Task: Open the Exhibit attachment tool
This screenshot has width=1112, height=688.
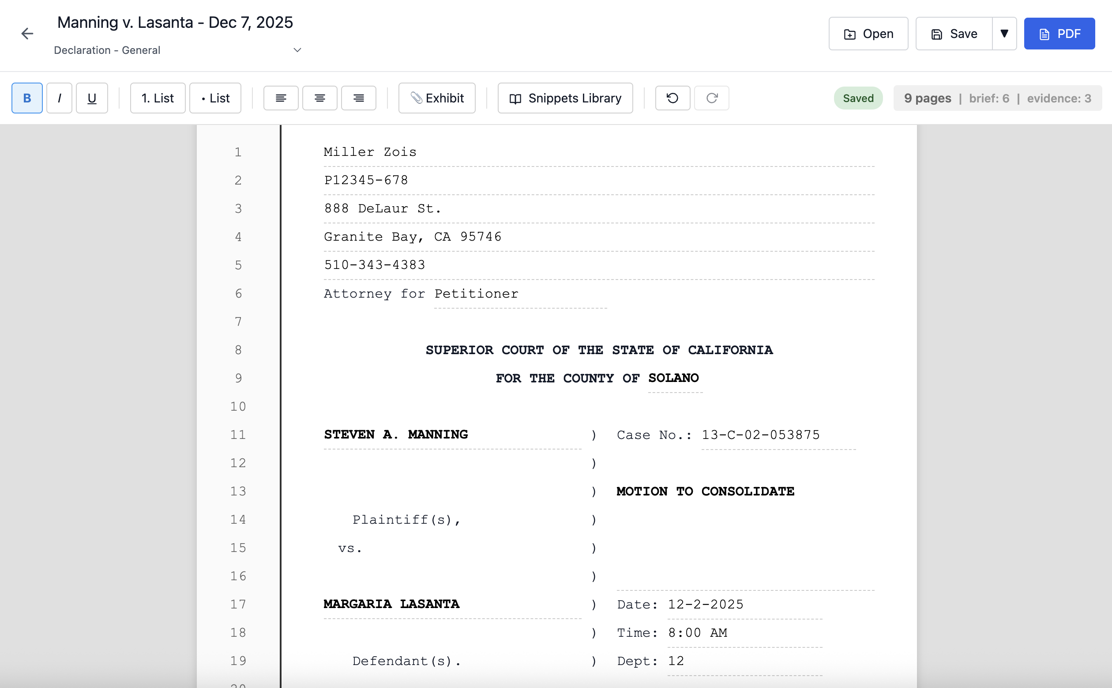Action: point(436,98)
